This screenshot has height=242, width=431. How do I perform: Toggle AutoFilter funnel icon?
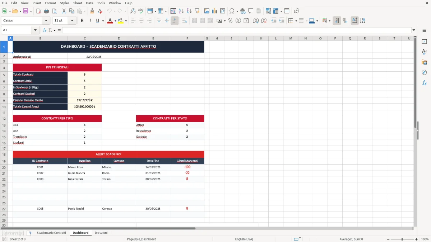[197, 11]
